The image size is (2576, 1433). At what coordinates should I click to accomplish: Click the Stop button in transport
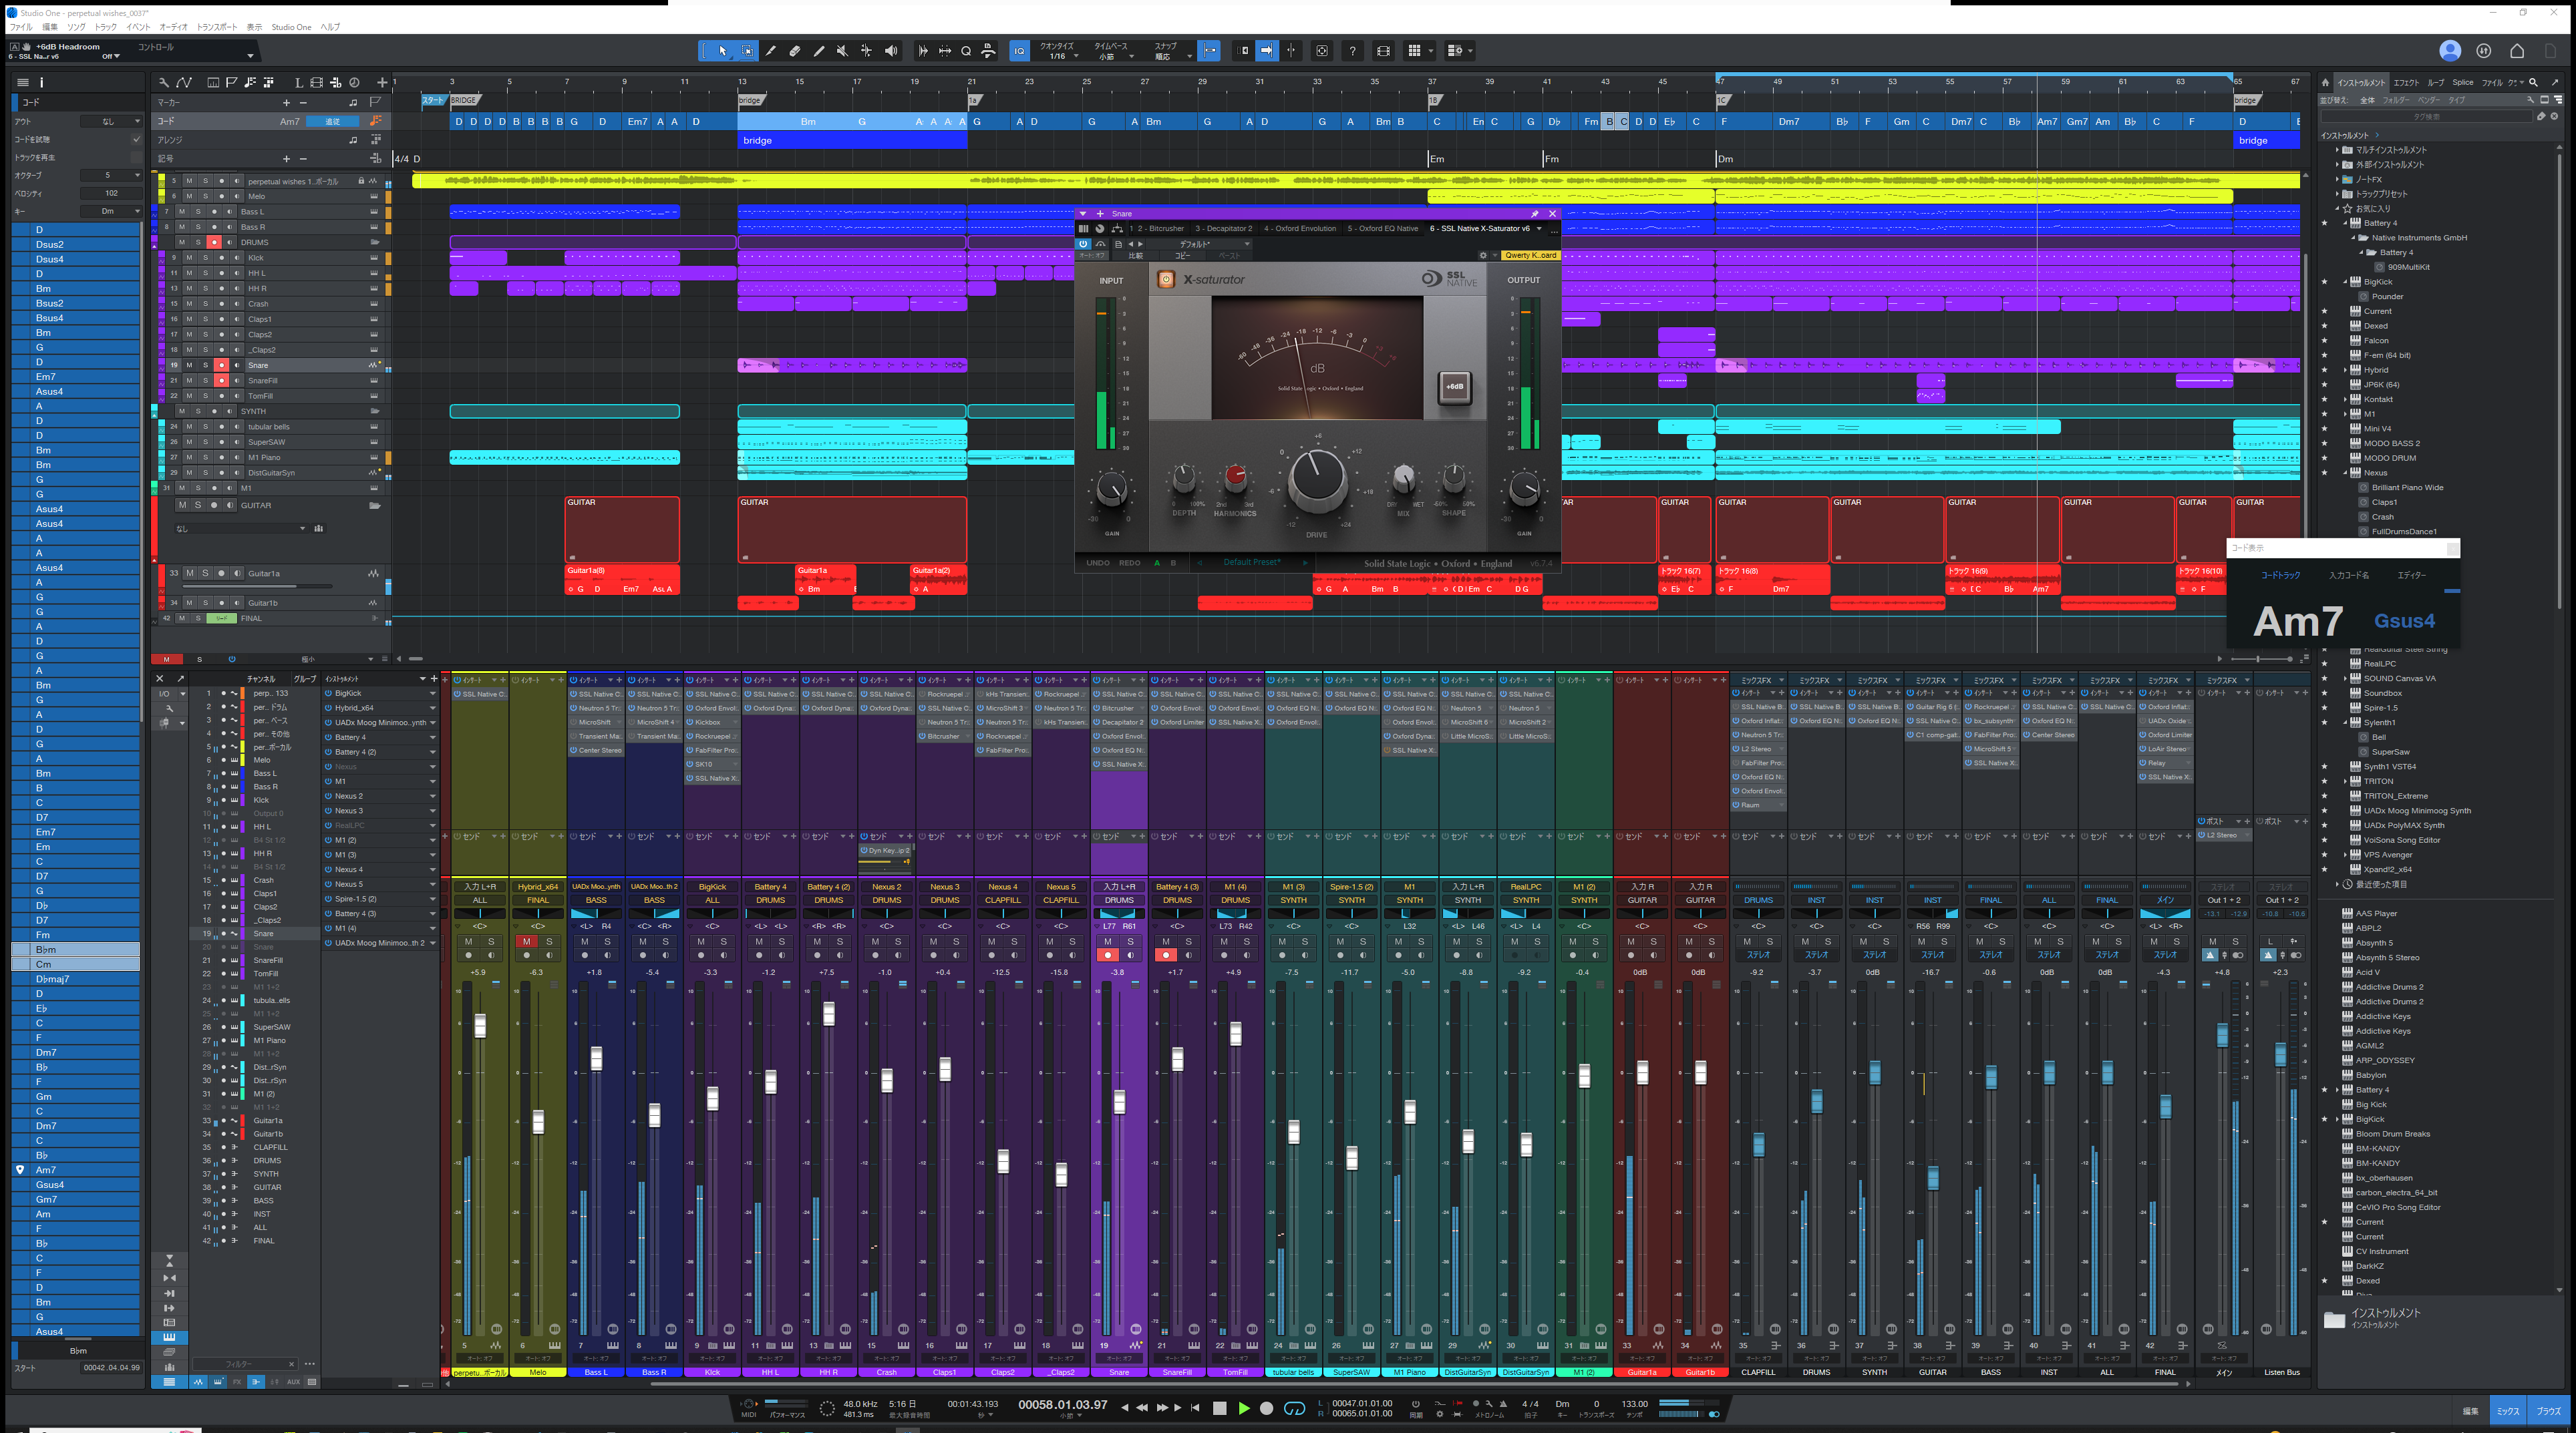[1219, 1408]
